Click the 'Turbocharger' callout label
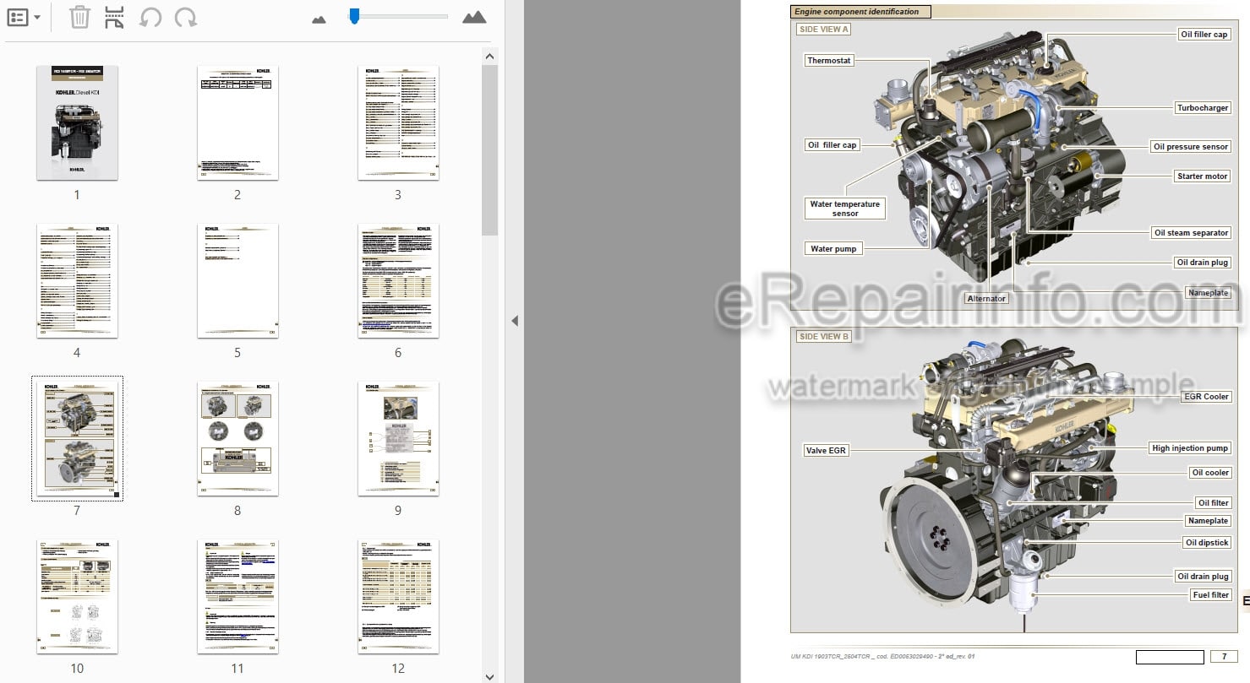Viewport: 1250px width, 683px height. tap(1203, 108)
